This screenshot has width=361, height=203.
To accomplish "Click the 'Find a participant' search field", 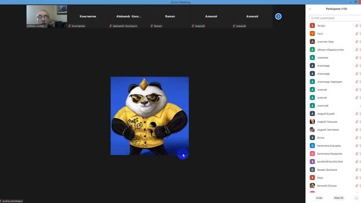I will pyautogui.click(x=335, y=18).
